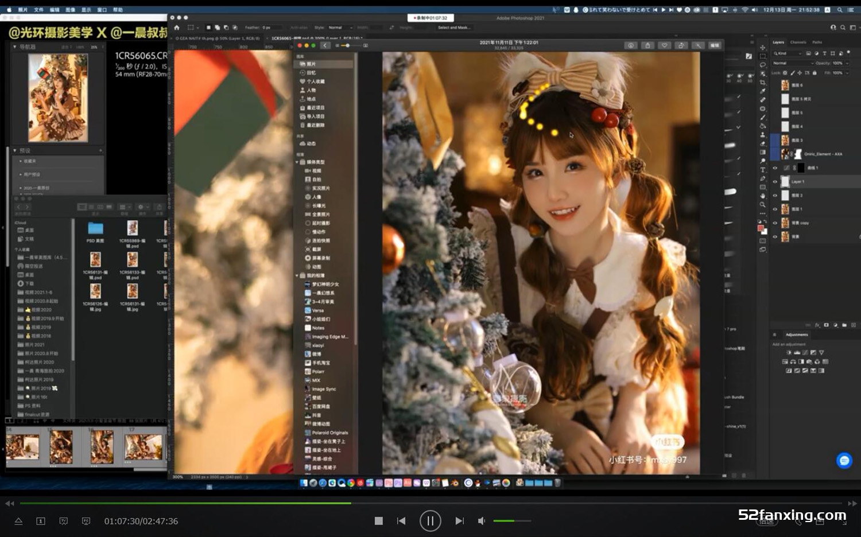The height and width of the screenshot is (537, 861).
Task: Click the Finder forward navigation arrow
Action: (27, 207)
